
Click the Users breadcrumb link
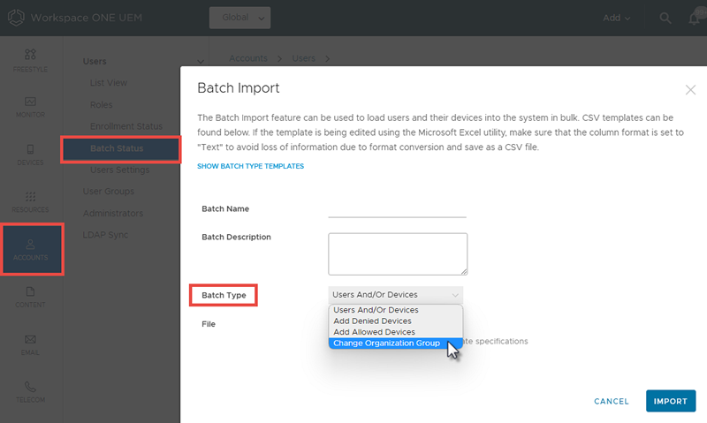pos(303,58)
